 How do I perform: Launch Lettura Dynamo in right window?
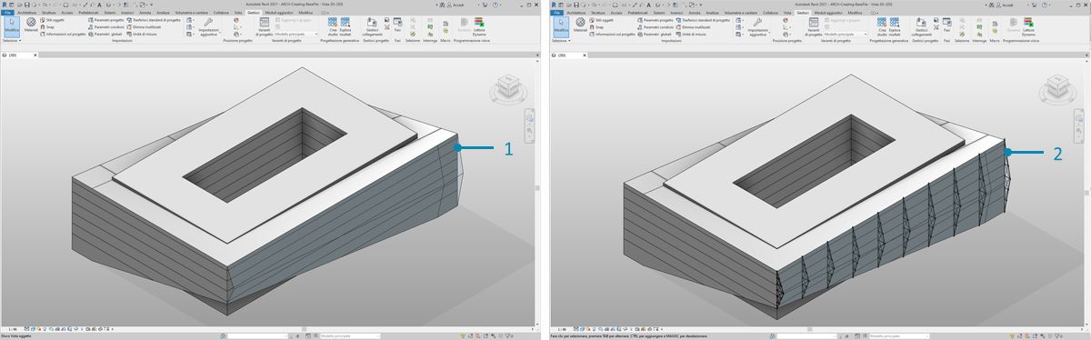pyautogui.click(x=1029, y=27)
